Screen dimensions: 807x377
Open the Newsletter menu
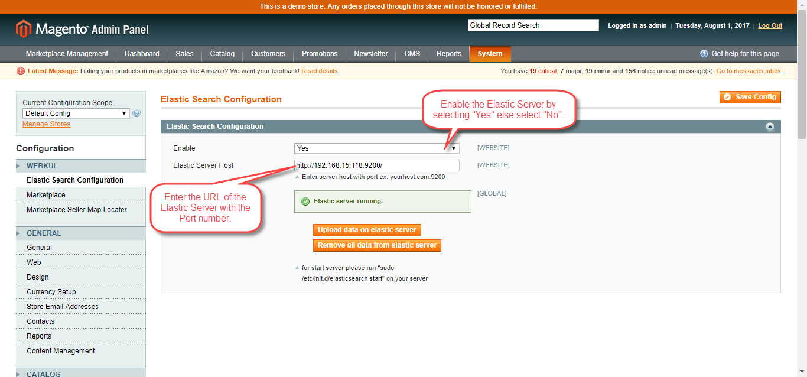click(371, 54)
